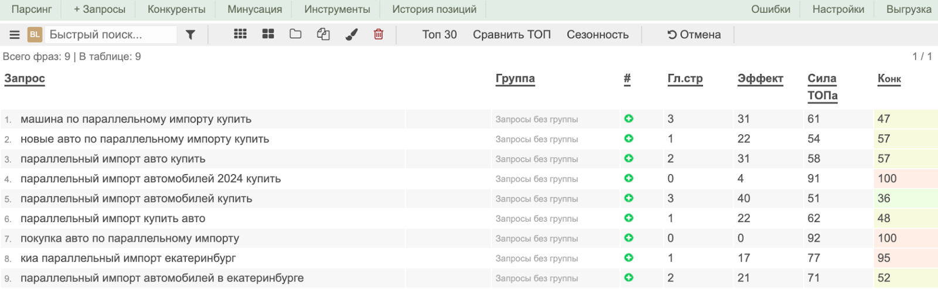The height and width of the screenshot is (289, 938).
Task: Select the paintbrush color-marking icon
Action: click(351, 35)
